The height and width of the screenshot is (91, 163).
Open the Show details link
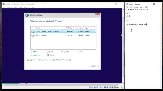tap(66, 60)
